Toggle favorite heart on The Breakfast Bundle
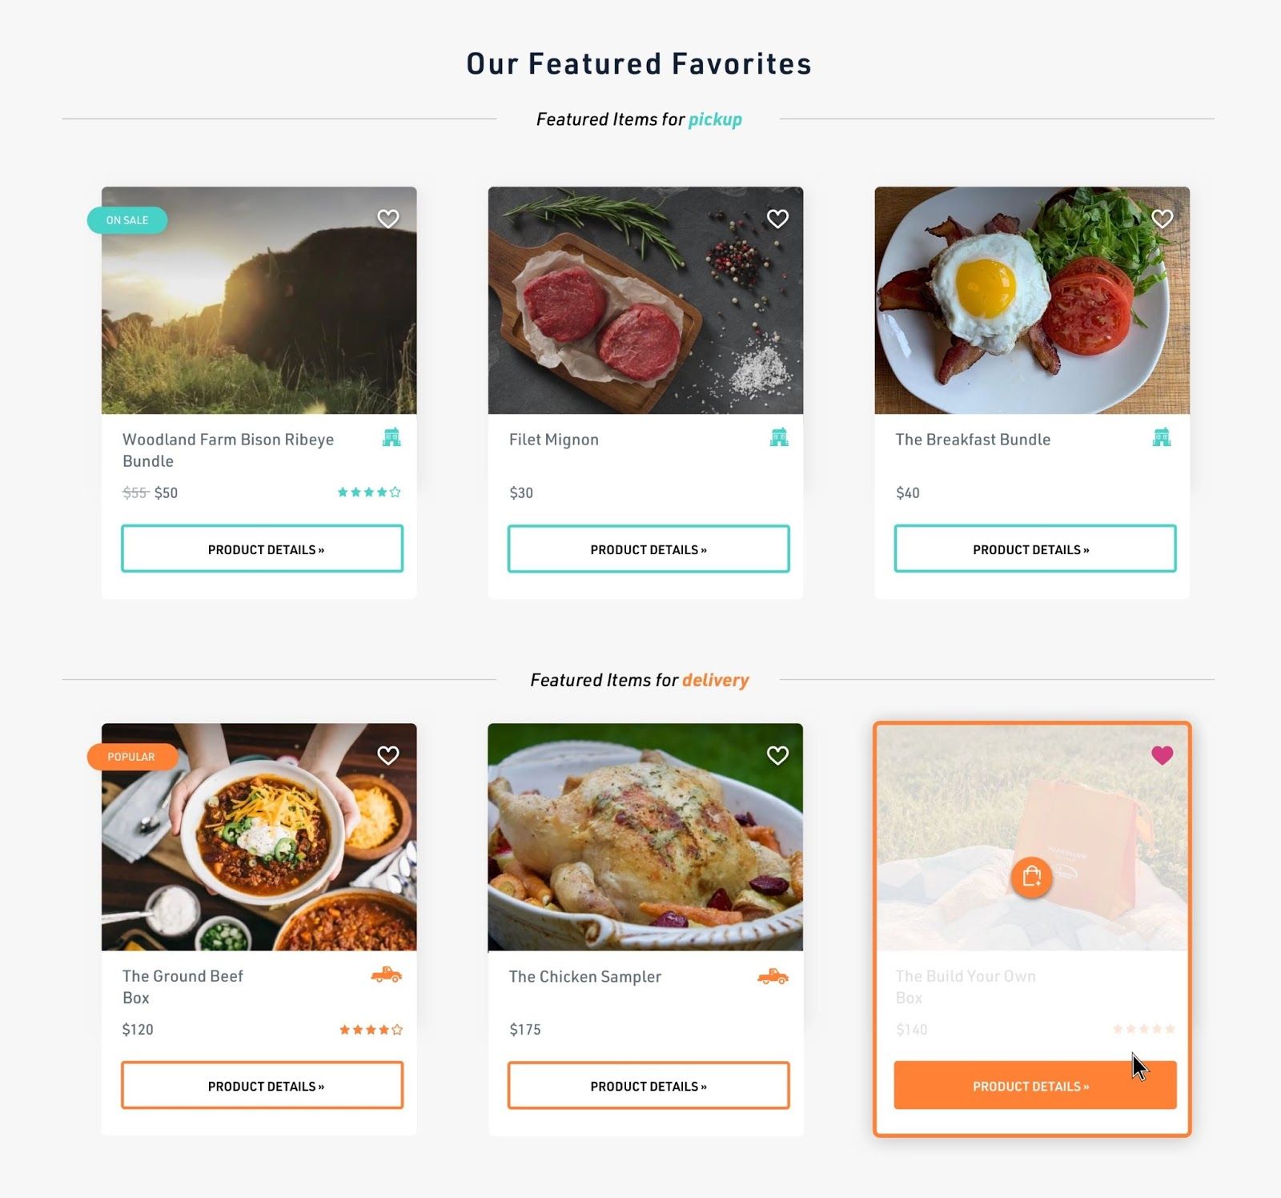Viewport: 1281px width, 1198px height. point(1162,219)
